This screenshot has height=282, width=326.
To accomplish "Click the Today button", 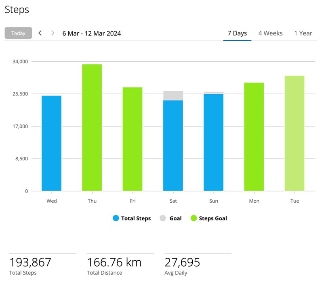I will [18, 33].
